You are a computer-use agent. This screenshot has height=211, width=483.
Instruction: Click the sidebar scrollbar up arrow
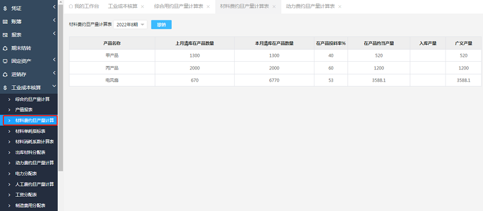coord(61,2)
